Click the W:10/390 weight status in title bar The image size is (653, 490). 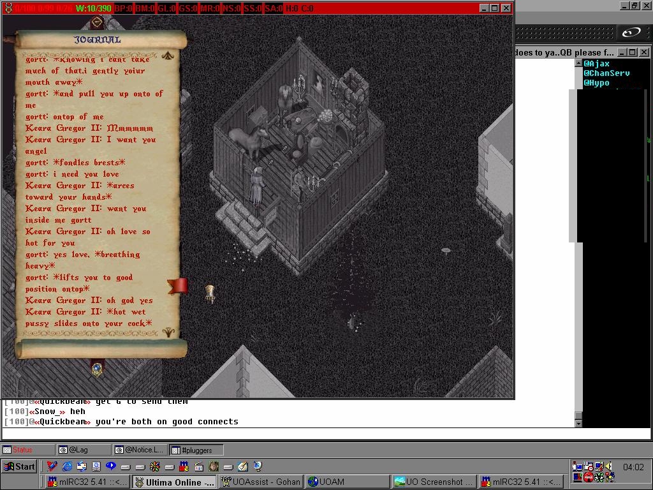[x=94, y=8]
